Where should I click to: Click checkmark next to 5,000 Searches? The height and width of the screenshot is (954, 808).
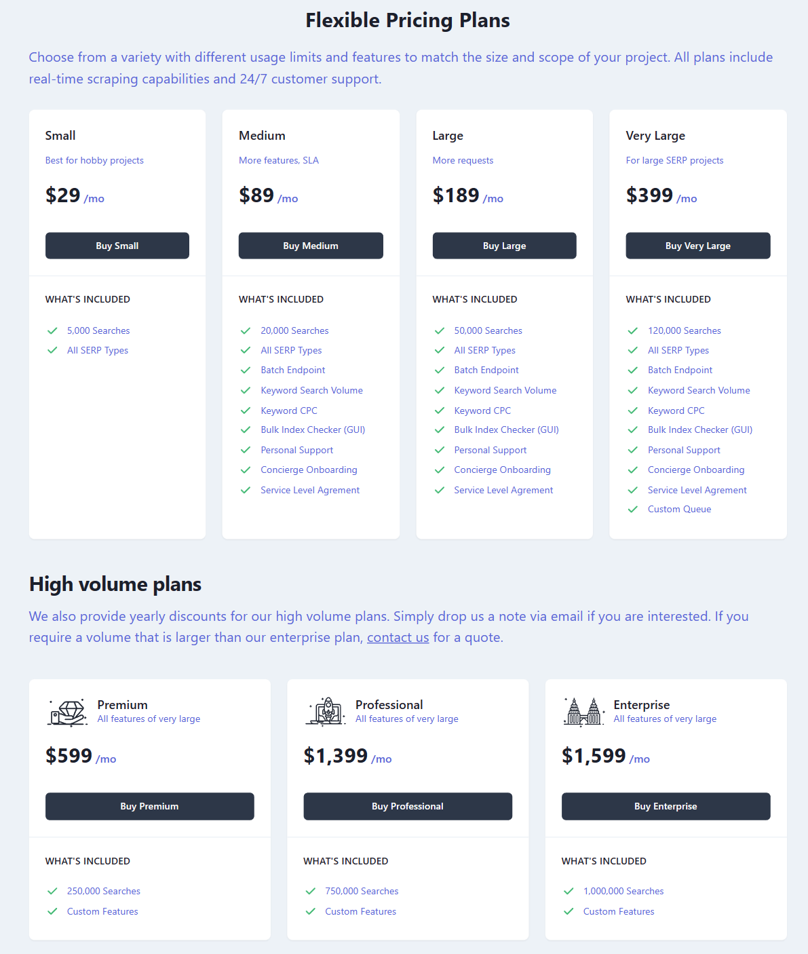click(52, 330)
